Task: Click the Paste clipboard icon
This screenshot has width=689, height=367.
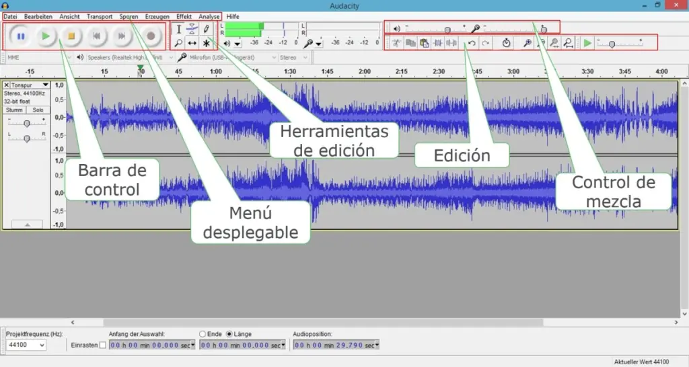Action: [x=424, y=43]
